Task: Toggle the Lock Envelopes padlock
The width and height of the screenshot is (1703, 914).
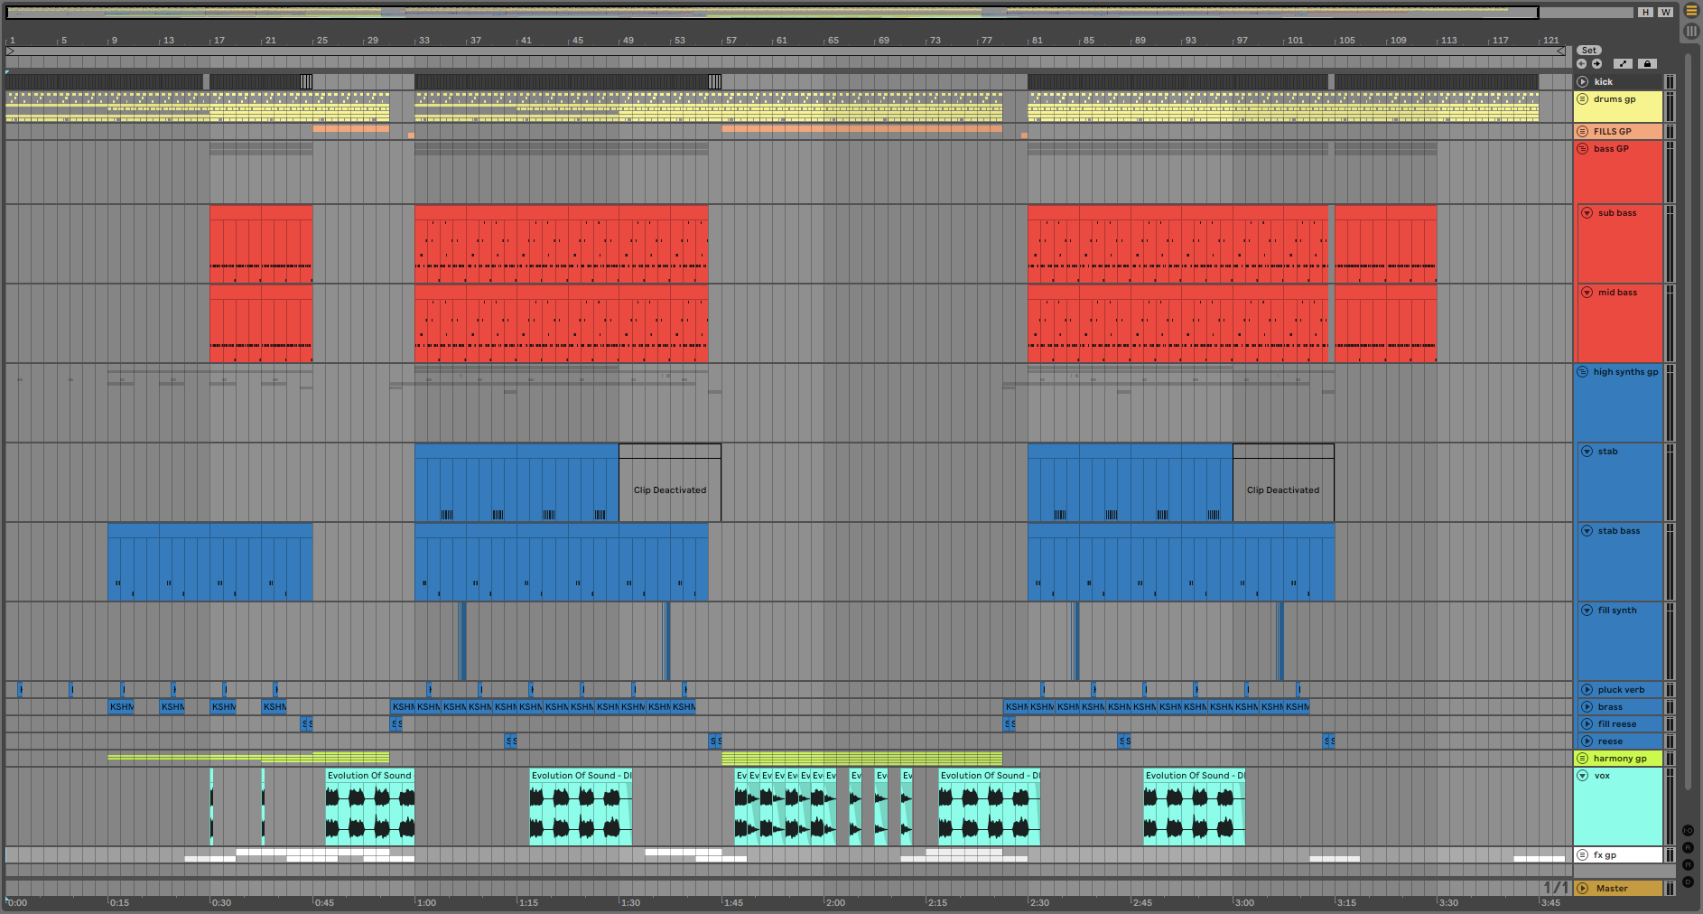Action: pos(1647,64)
